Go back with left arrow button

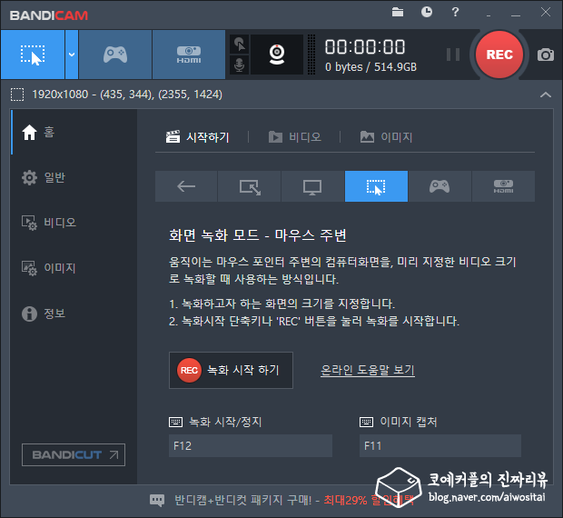pos(186,186)
